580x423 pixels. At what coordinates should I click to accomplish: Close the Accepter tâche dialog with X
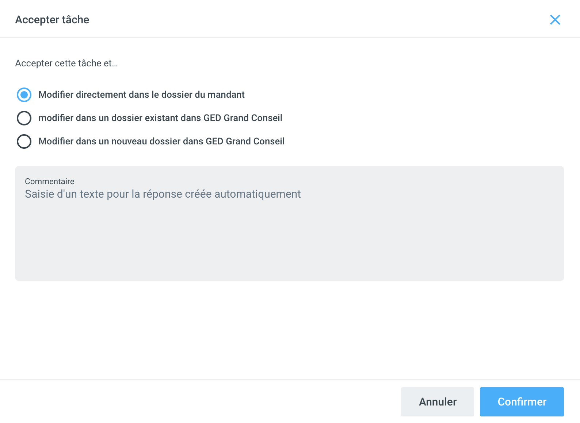[555, 20]
